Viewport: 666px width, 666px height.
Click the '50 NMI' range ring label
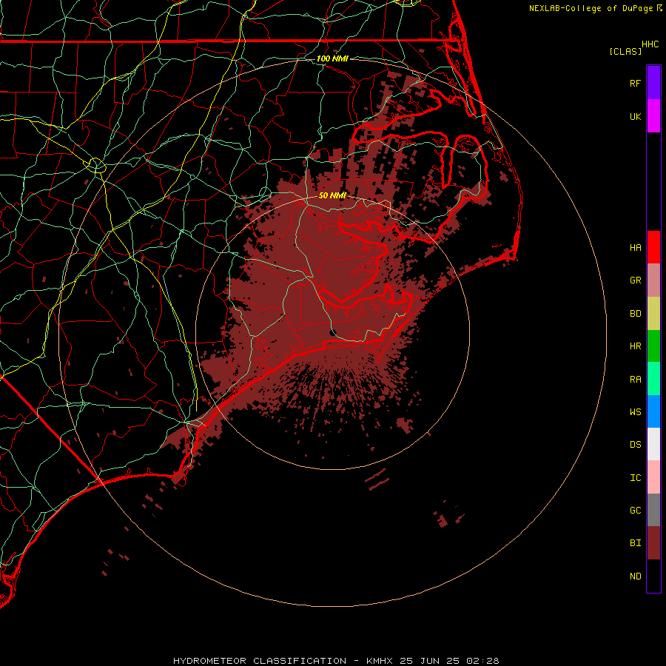pyautogui.click(x=332, y=195)
